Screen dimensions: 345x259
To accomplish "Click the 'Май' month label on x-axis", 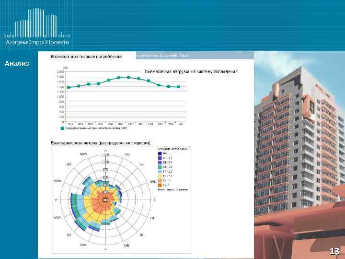I will (x=110, y=124).
